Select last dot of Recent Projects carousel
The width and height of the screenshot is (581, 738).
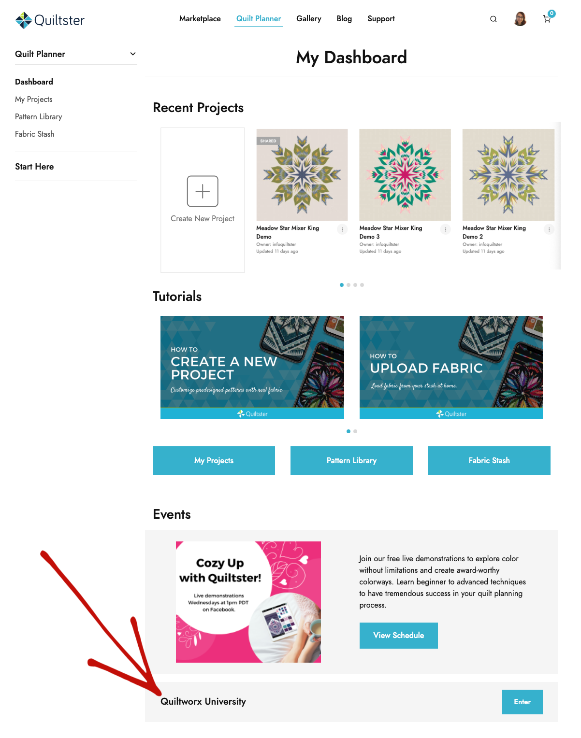pos(362,285)
